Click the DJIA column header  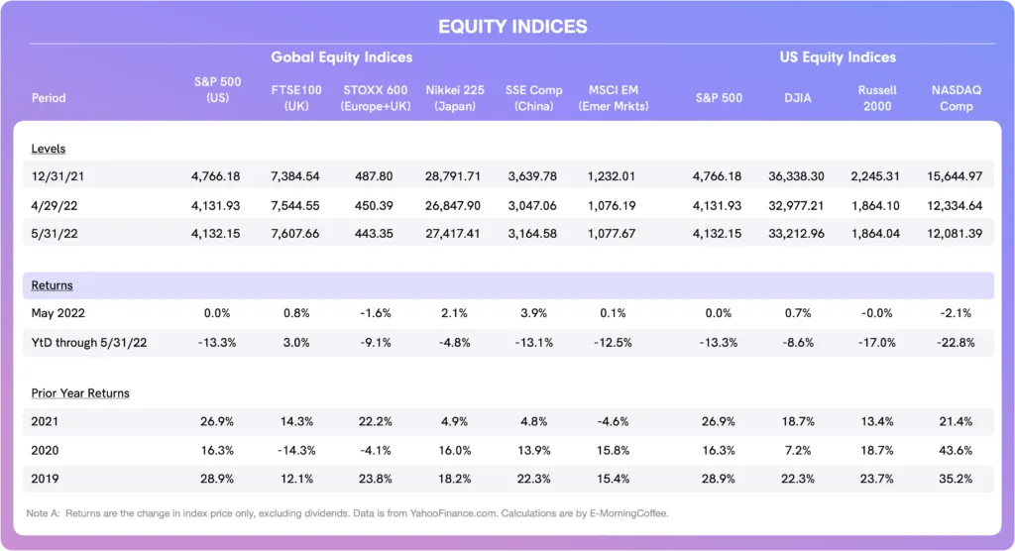[x=798, y=98]
